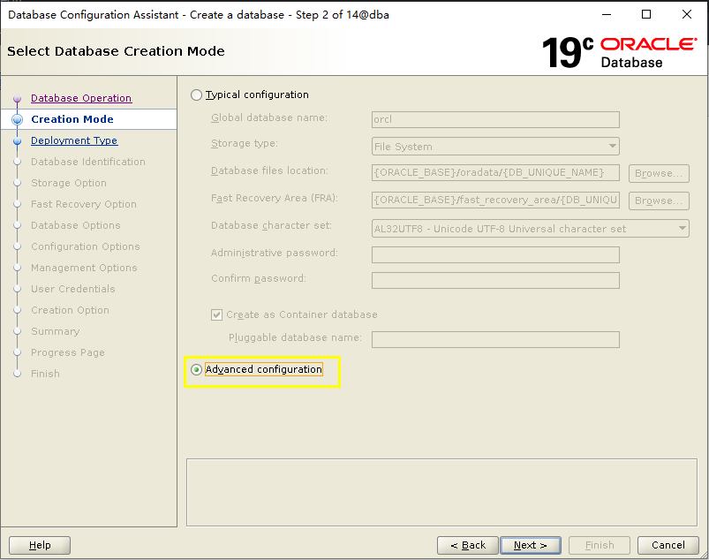Click the Creation Option step

point(70,310)
